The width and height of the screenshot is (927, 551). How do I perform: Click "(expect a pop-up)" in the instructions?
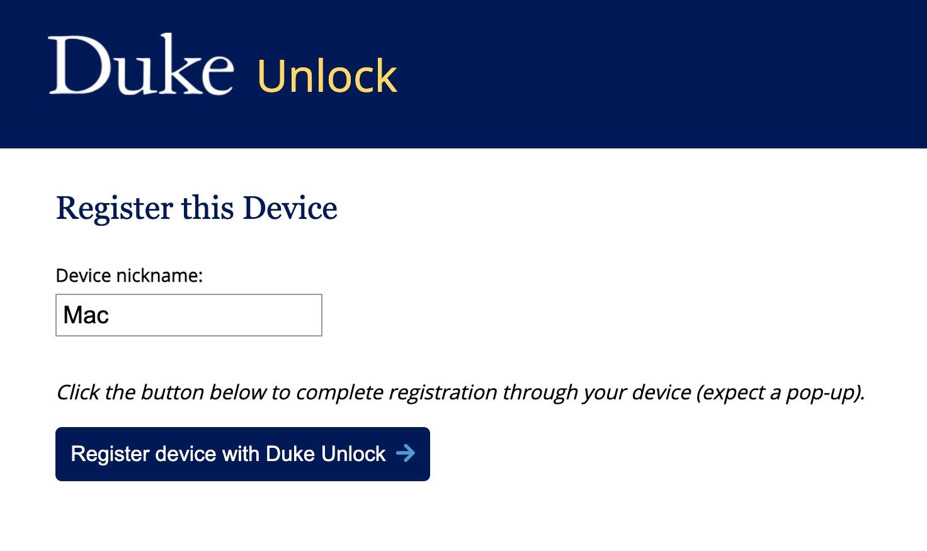780,392
